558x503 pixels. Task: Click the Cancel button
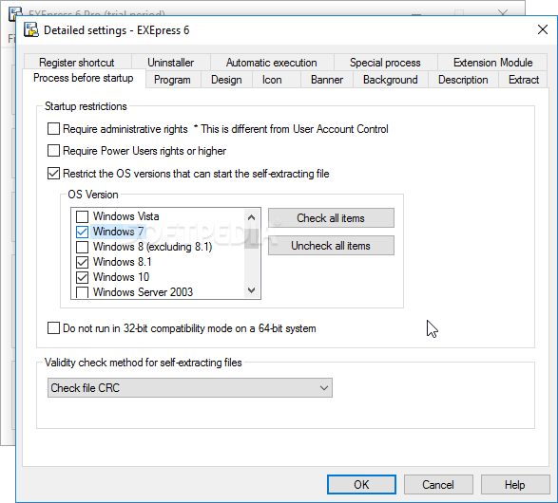point(438,485)
